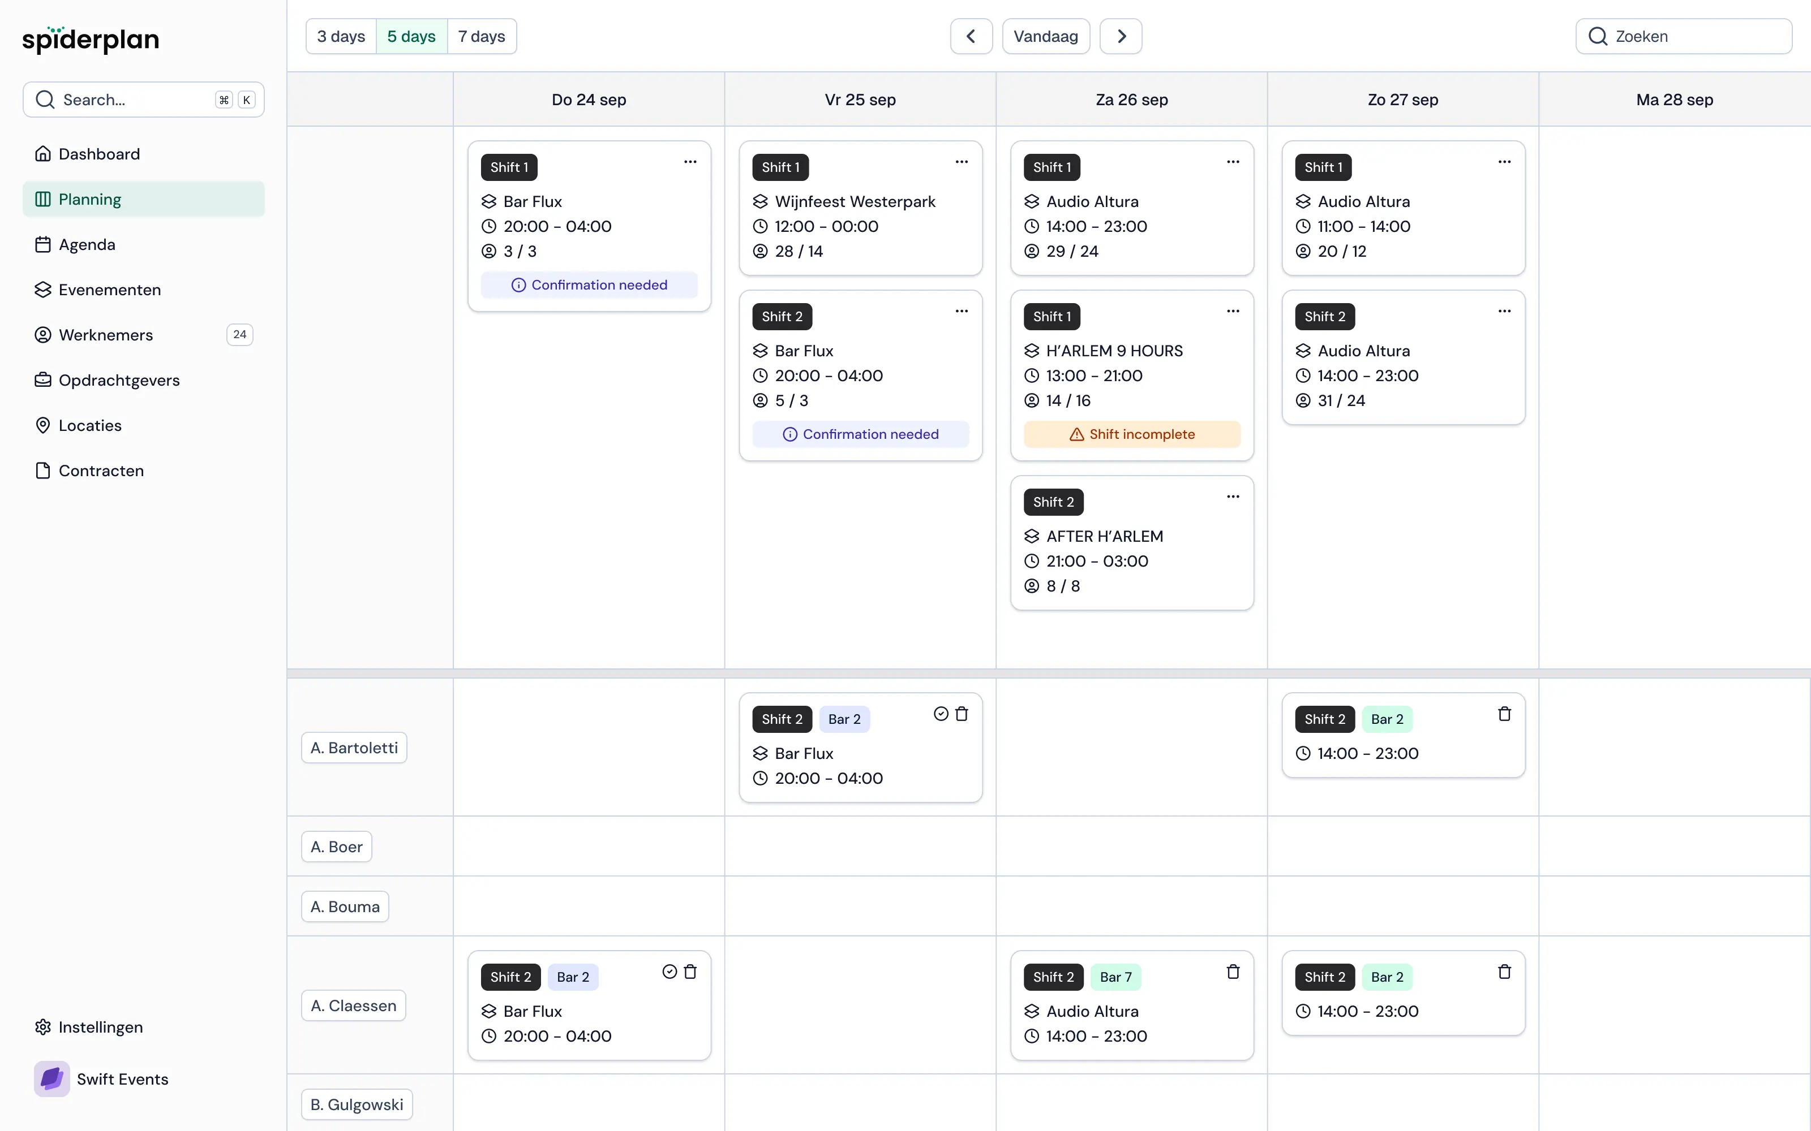Open options menu for Thursday Bar Flux shift
This screenshot has height=1131, width=1811.
690,162
